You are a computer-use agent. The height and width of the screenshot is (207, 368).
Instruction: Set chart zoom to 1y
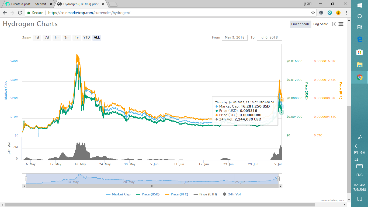point(77,37)
